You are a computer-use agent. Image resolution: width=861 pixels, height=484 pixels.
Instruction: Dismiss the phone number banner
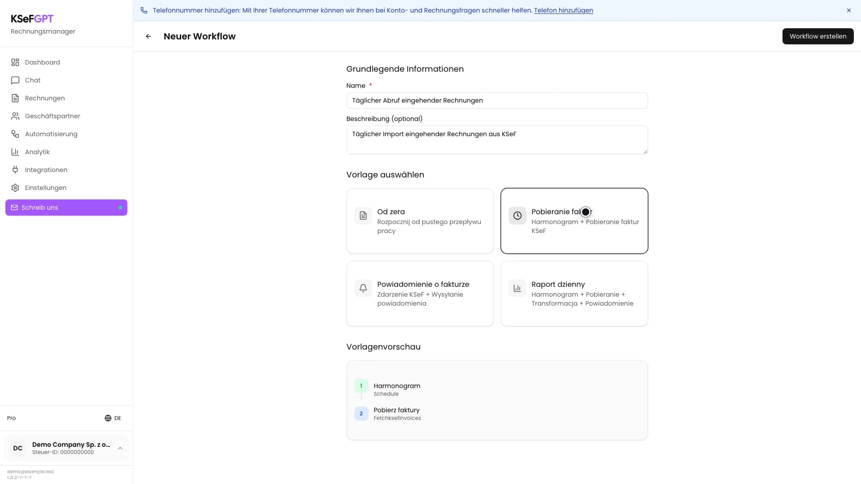tap(849, 10)
